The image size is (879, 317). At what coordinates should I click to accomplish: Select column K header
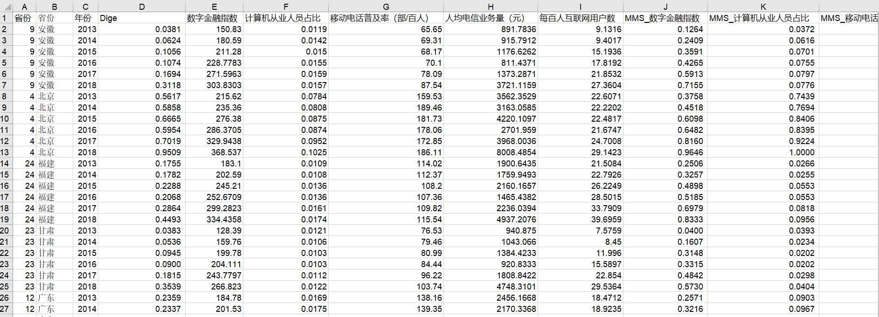763,7
